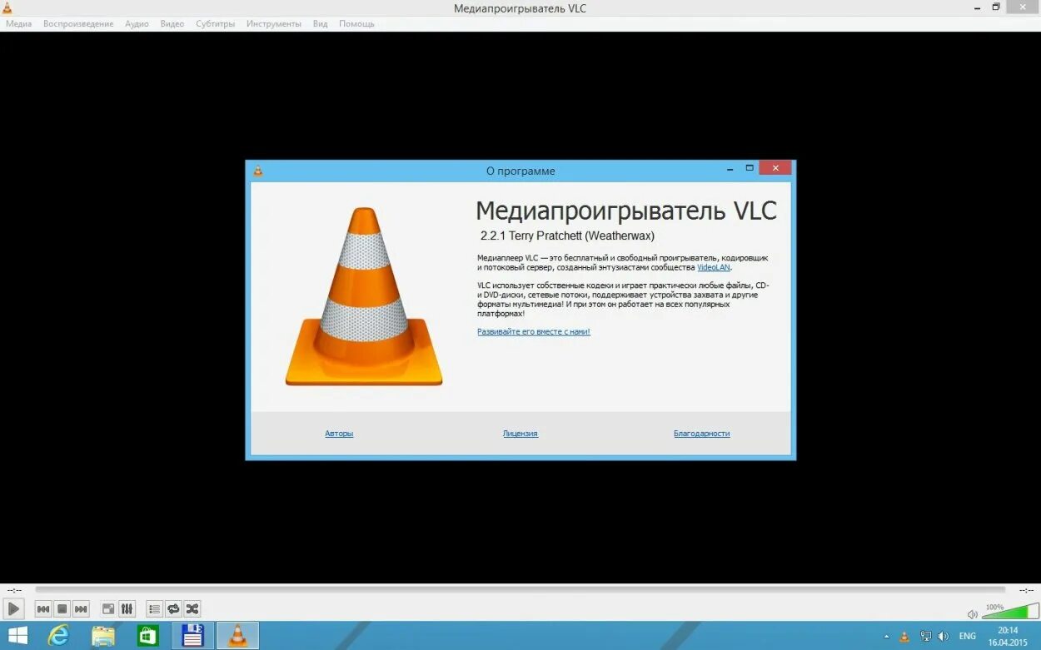Stop playback with the Stop button
The width and height of the screenshot is (1041, 650).
62,609
